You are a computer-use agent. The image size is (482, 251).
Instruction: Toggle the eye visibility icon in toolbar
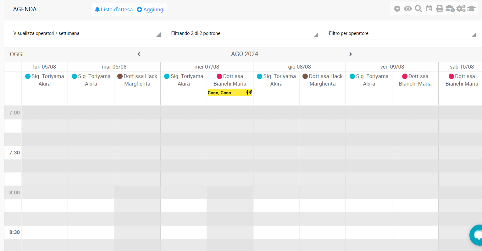pos(408,9)
